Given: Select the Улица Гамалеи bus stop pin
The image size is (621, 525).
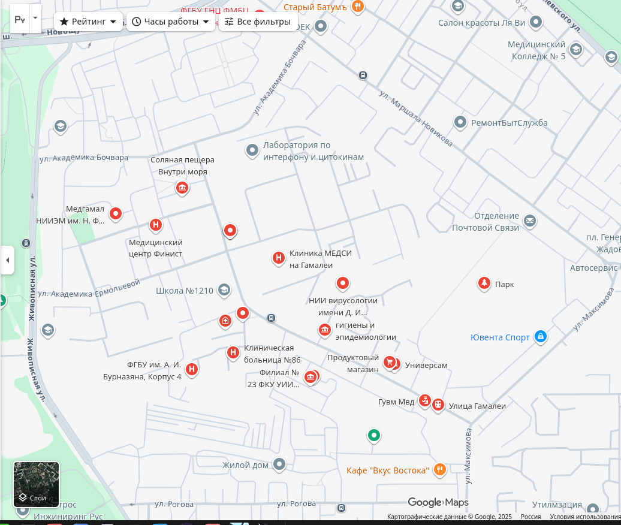Looking at the screenshot, I should [x=438, y=405].
